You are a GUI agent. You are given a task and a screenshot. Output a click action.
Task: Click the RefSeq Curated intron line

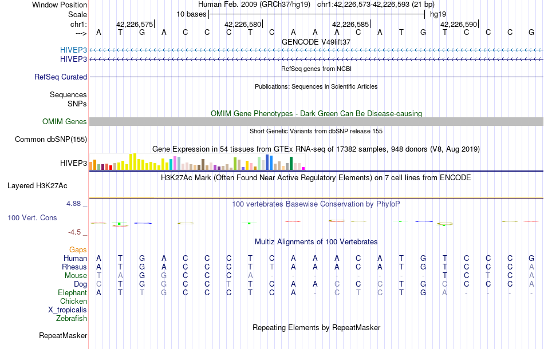pyautogui.click(x=316, y=77)
